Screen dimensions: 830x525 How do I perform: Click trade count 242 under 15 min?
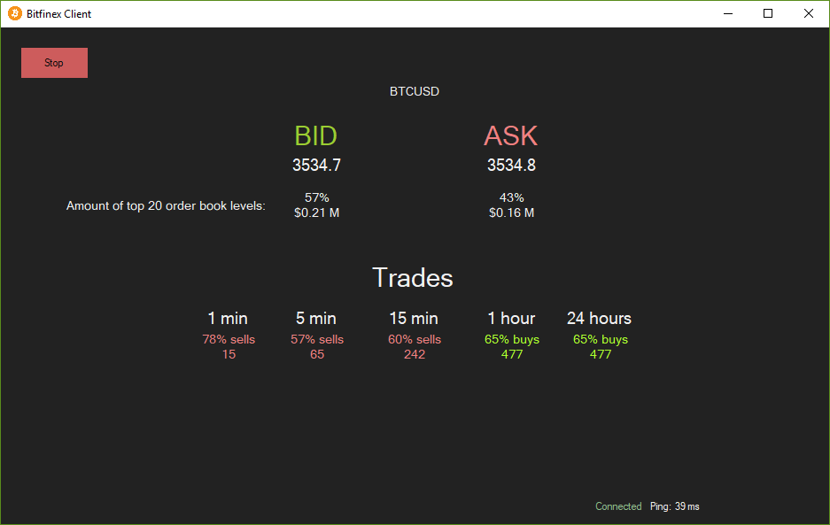(415, 355)
